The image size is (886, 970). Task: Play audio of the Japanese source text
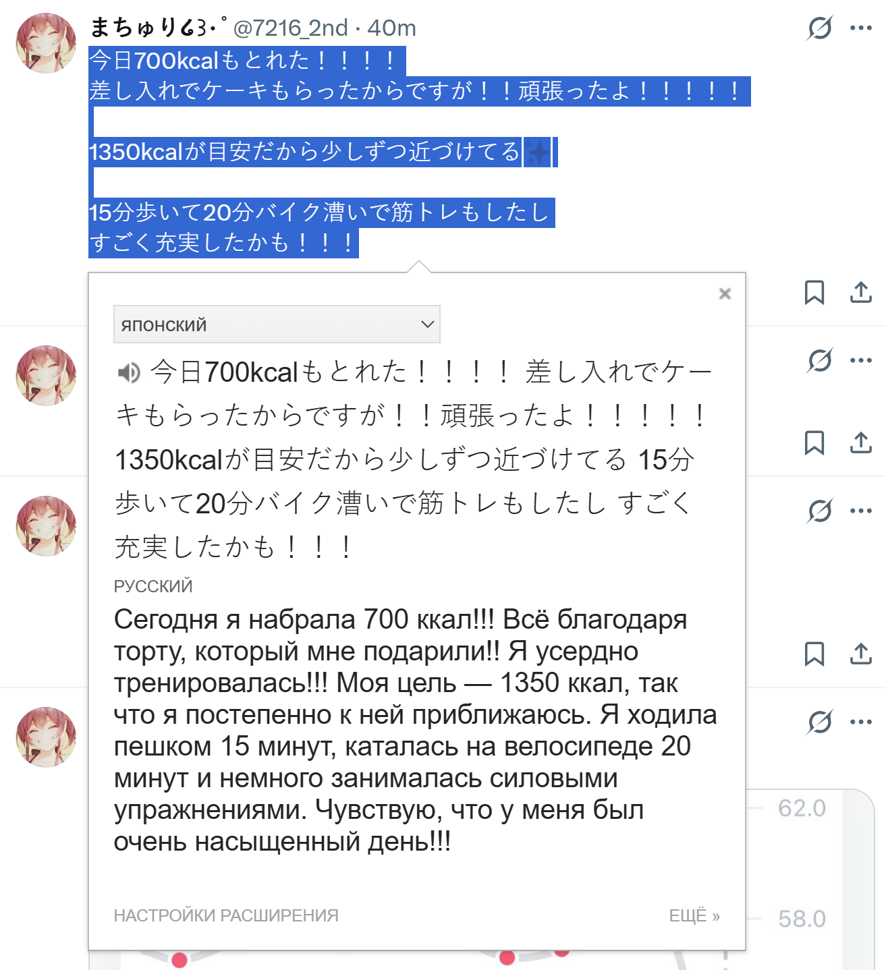click(129, 372)
